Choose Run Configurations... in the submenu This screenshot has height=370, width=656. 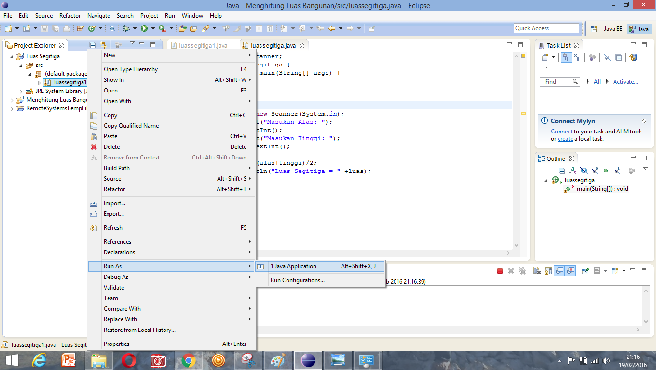point(320,280)
